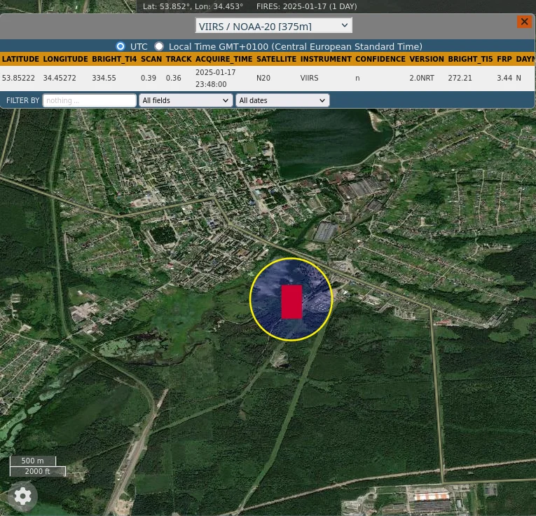This screenshot has width=536, height=516.
Task: Click the red fire detection marker
Action: pos(291,301)
